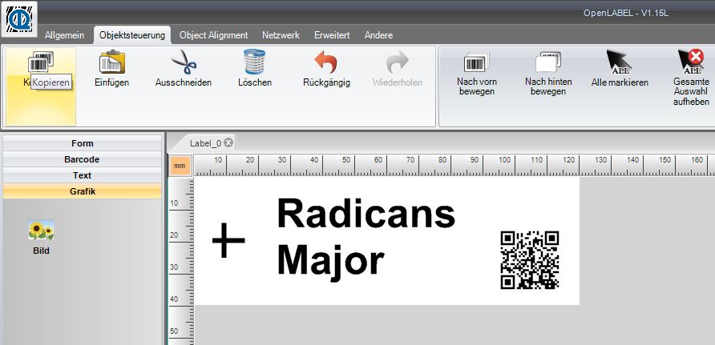The width and height of the screenshot is (715, 345).
Task: Expand the Barcode panel section
Action: pyautogui.click(x=82, y=159)
